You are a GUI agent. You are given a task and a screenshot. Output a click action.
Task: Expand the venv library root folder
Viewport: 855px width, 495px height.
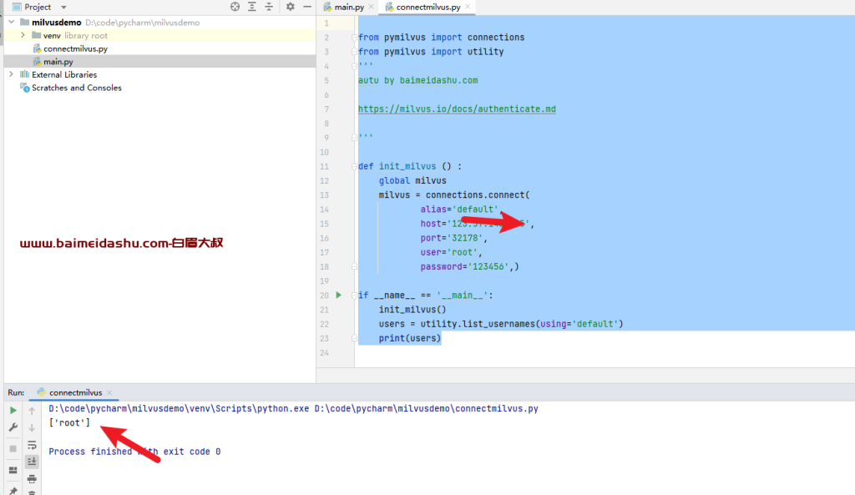(x=23, y=36)
